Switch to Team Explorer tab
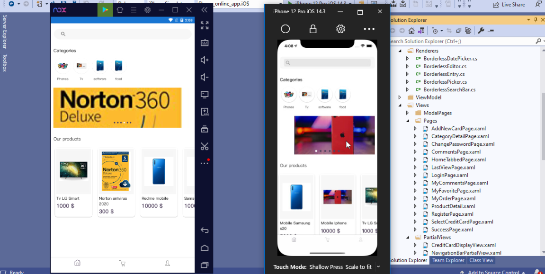The height and width of the screenshot is (274, 545). click(x=448, y=260)
